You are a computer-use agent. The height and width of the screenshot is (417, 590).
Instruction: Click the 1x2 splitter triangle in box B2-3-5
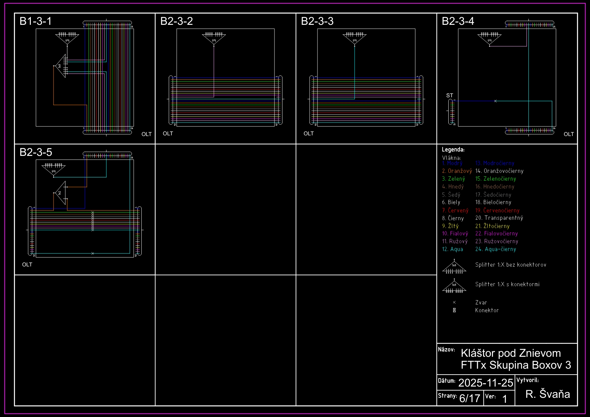point(60,193)
